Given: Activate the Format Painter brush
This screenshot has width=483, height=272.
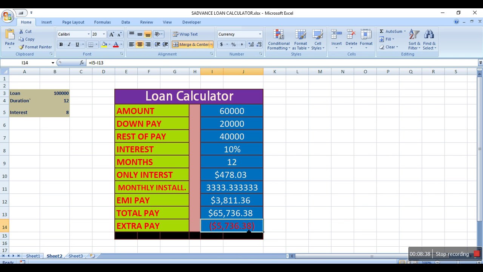Looking at the screenshot, I should coord(35,47).
